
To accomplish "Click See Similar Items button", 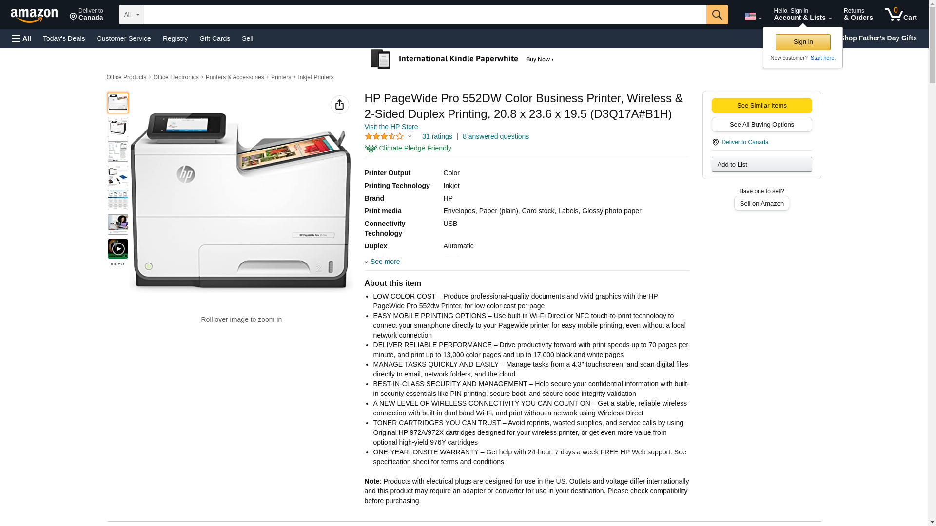I will [x=761, y=106].
